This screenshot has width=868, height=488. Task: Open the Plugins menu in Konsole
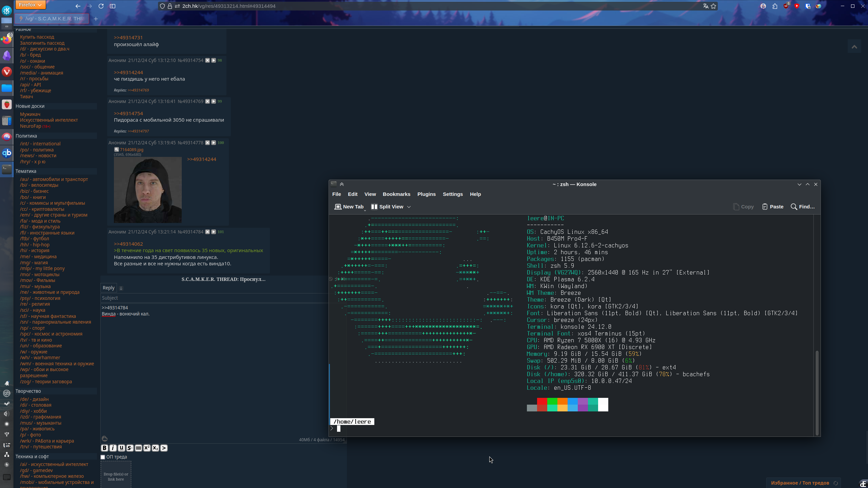pyautogui.click(x=427, y=194)
